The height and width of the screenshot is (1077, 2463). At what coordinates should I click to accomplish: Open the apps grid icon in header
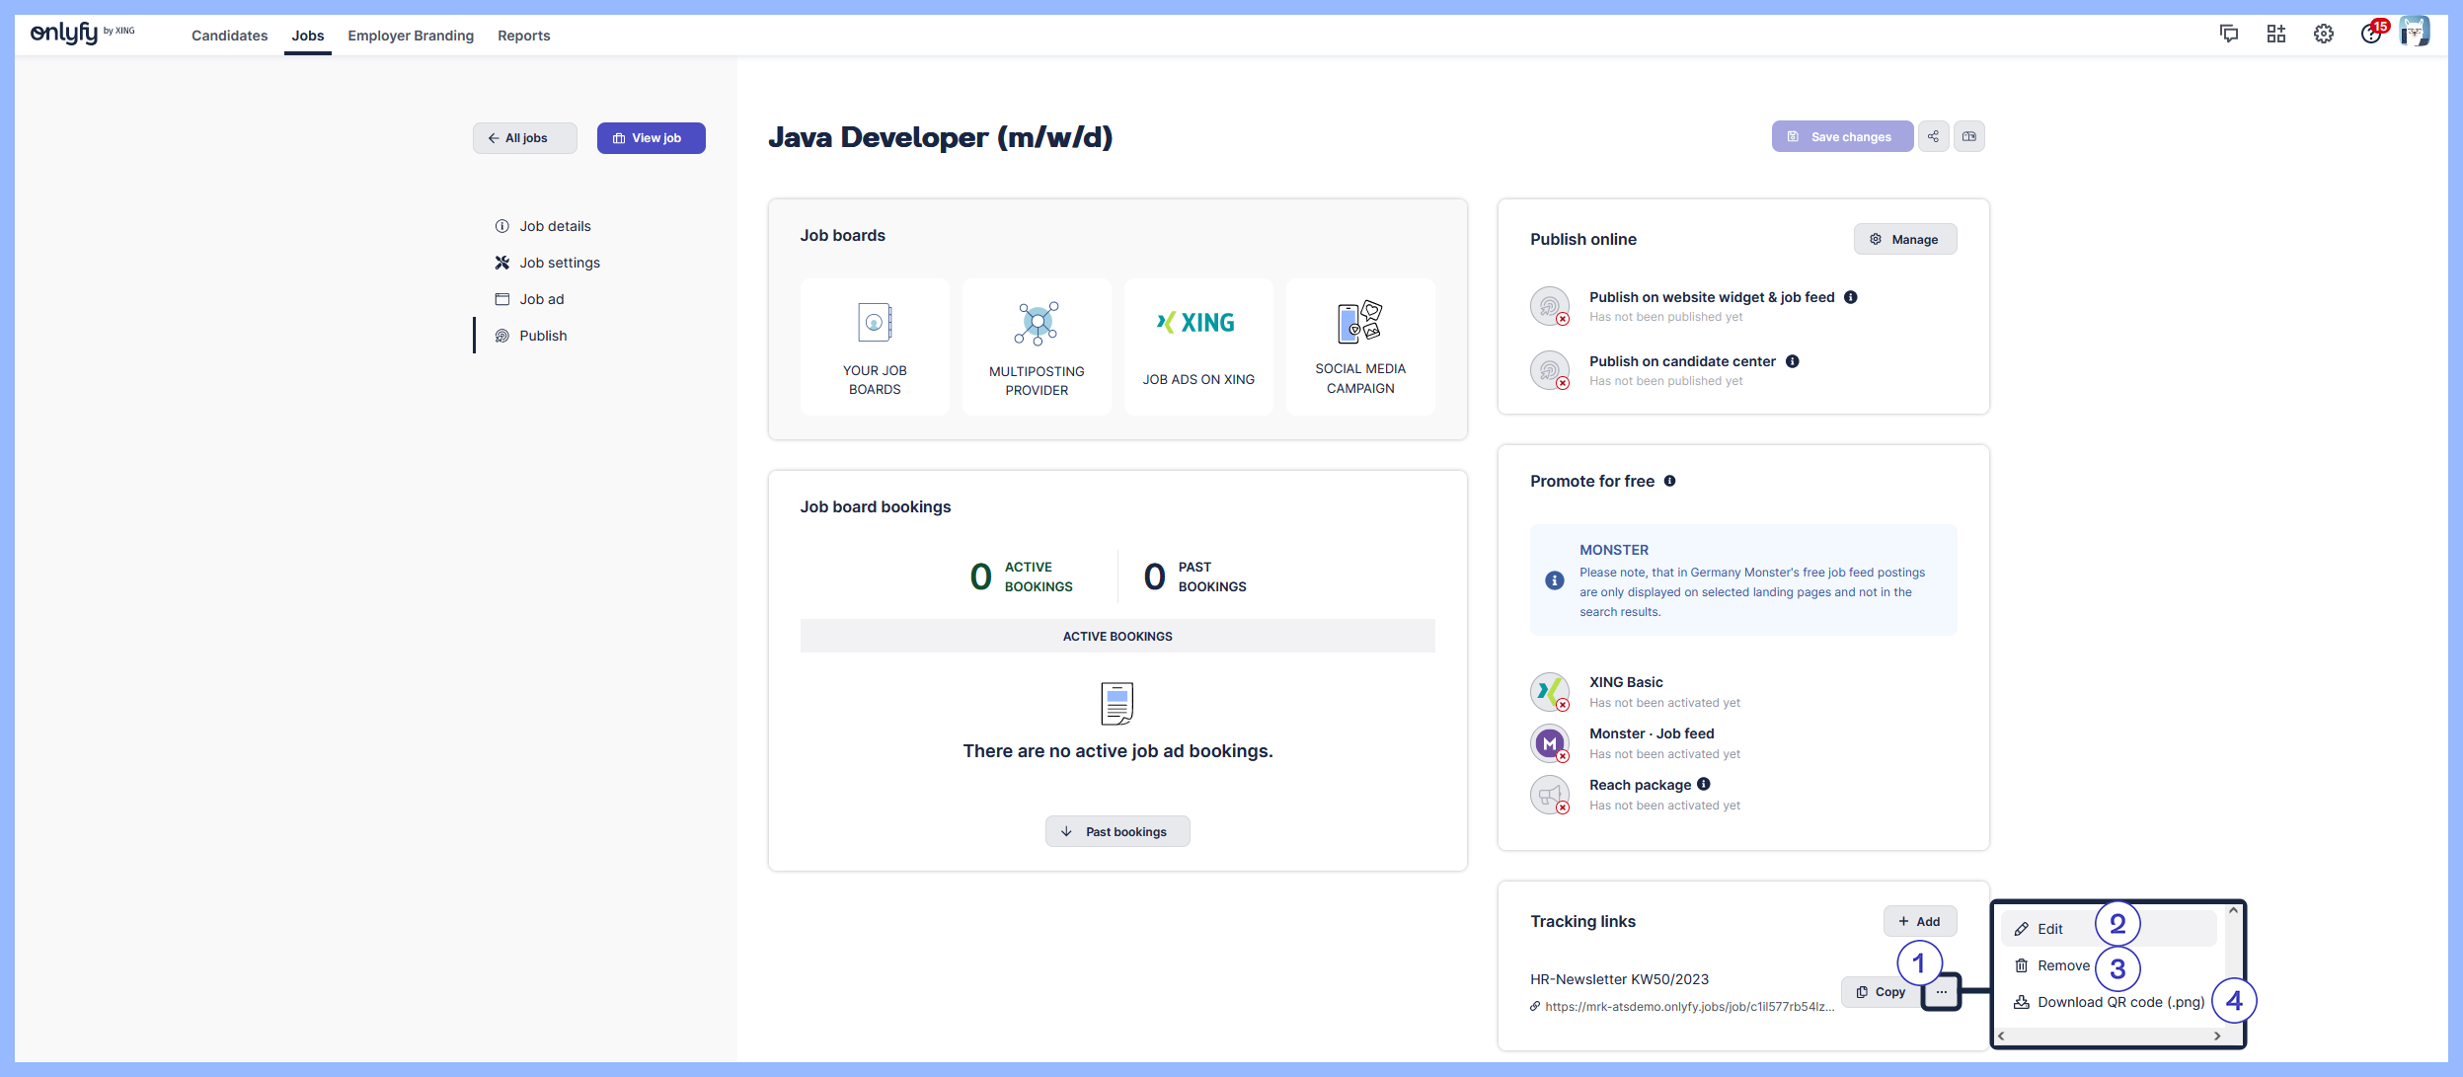pyautogui.click(x=2275, y=34)
